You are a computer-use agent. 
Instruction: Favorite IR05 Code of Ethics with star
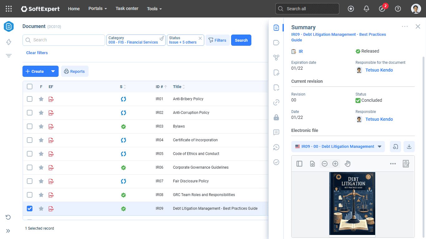pos(41,154)
